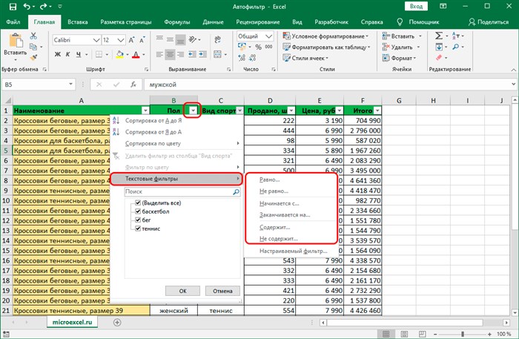This screenshot has width=519, height=339.
Task: Open the Продано column filter dropdown
Action: (x=291, y=111)
